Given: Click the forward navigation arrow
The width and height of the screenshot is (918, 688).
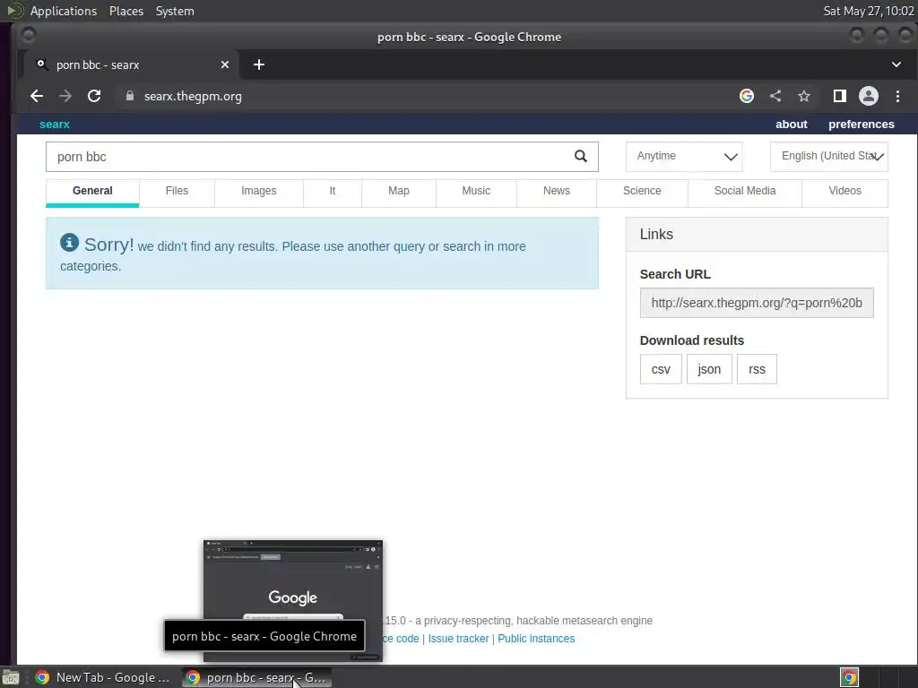Looking at the screenshot, I should point(65,96).
